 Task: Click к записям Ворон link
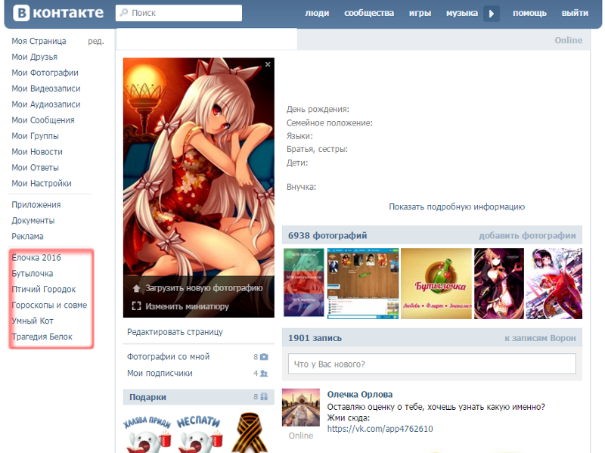click(x=540, y=338)
